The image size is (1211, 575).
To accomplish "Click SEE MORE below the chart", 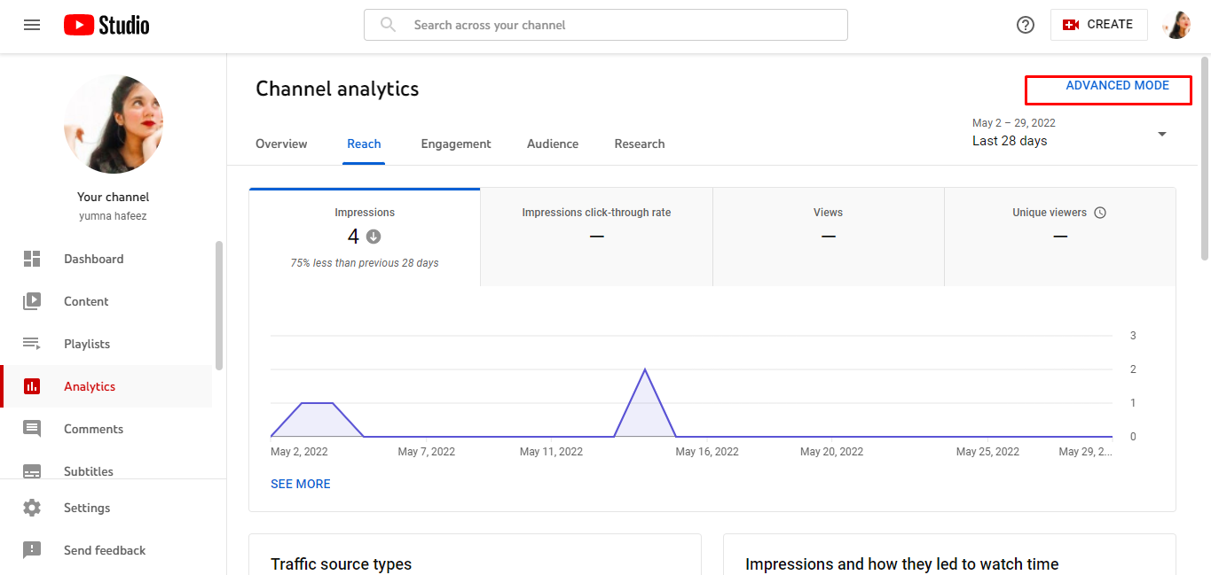I will (x=300, y=484).
